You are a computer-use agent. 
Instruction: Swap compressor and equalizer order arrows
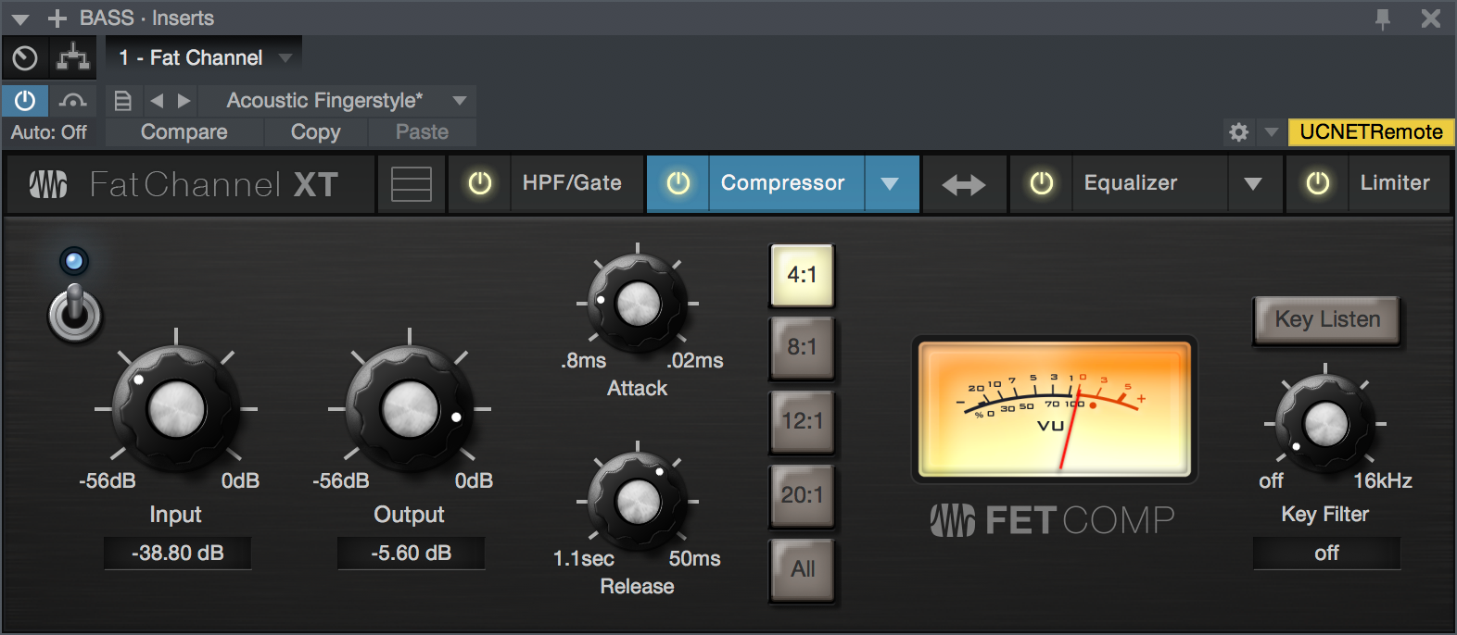(964, 185)
